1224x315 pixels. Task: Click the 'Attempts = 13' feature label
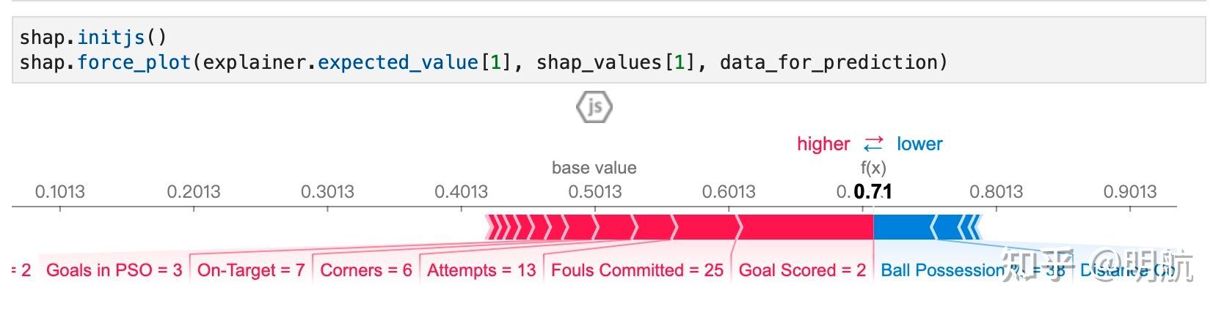(481, 270)
